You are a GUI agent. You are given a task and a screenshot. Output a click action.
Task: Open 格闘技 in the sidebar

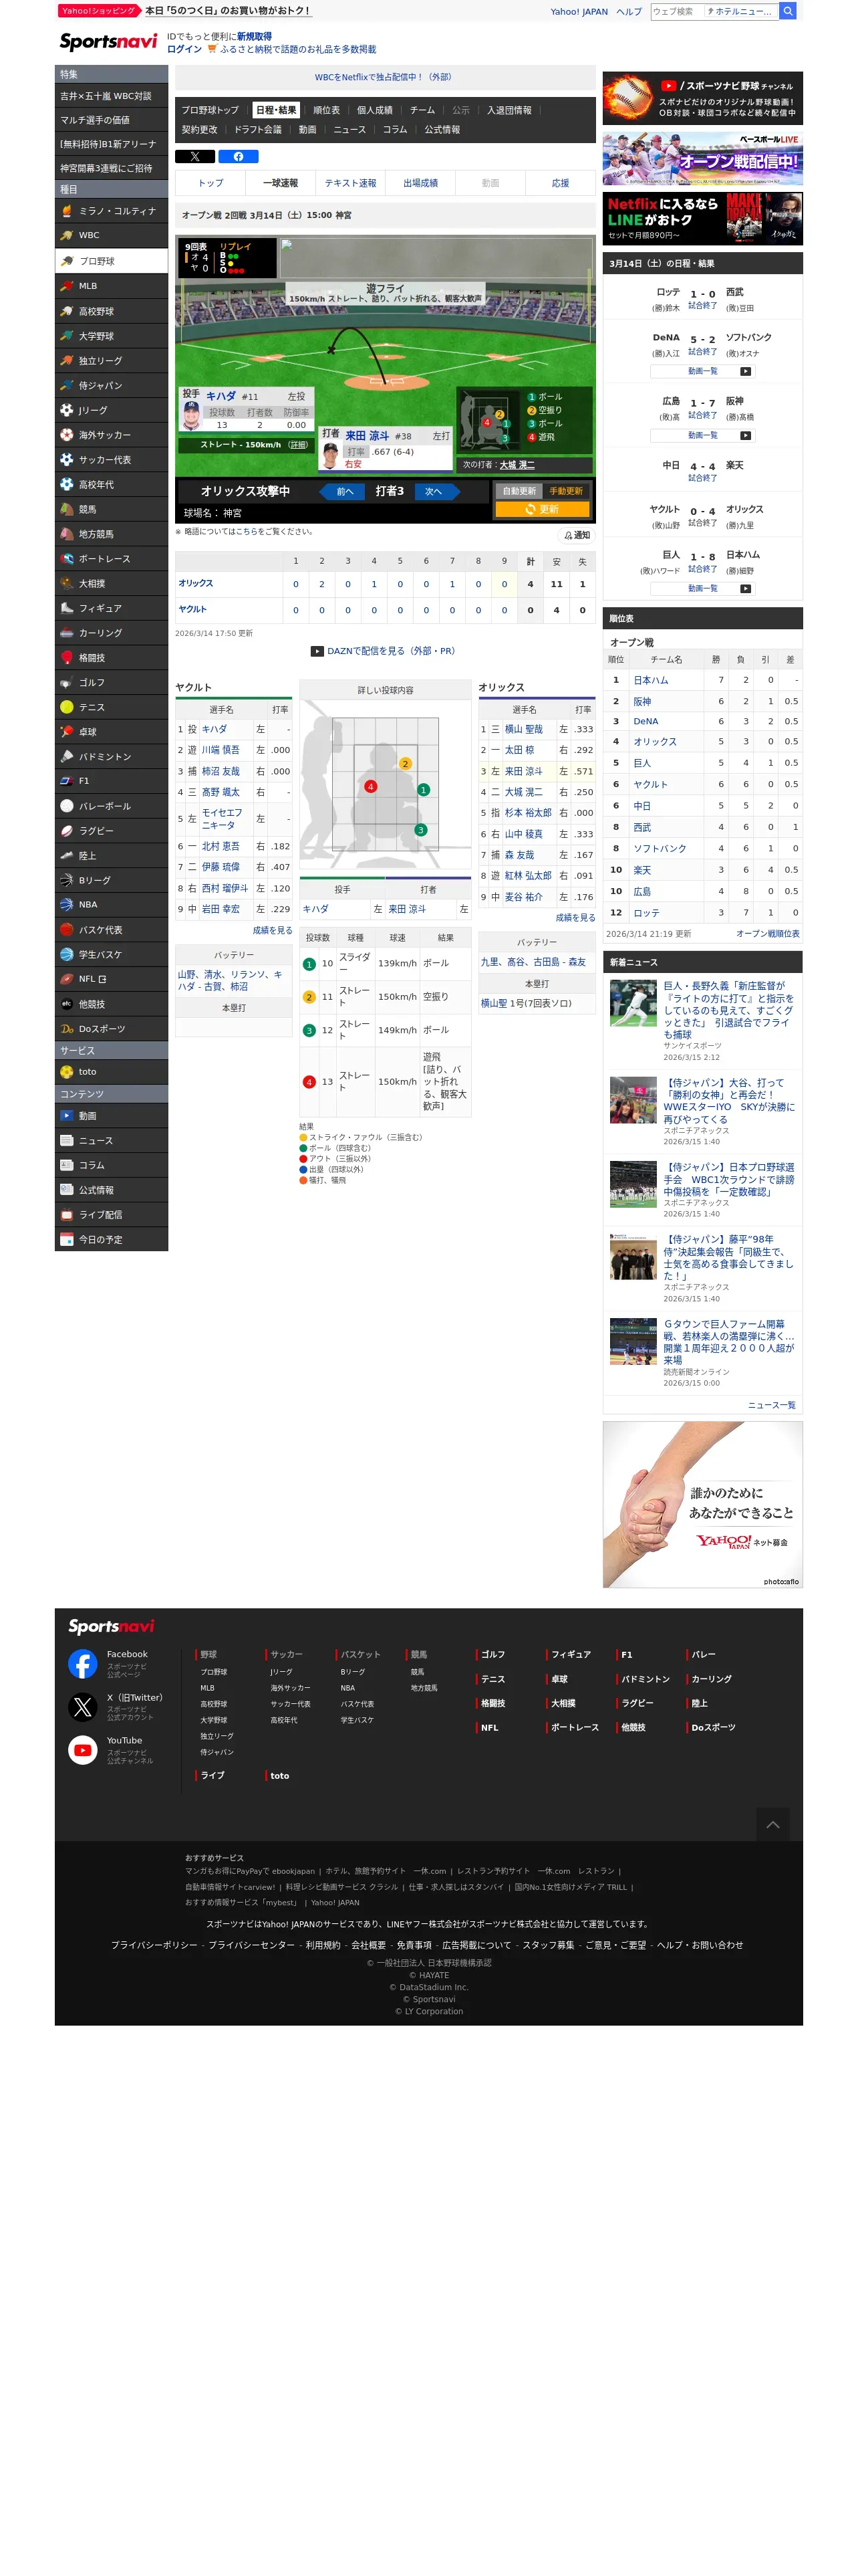click(x=111, y=658)
